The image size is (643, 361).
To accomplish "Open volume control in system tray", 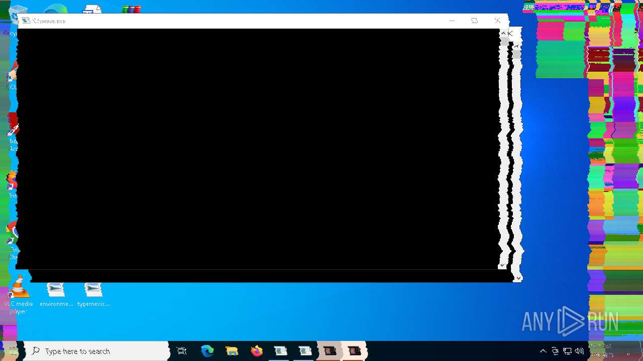I will (x=579, y=351).
